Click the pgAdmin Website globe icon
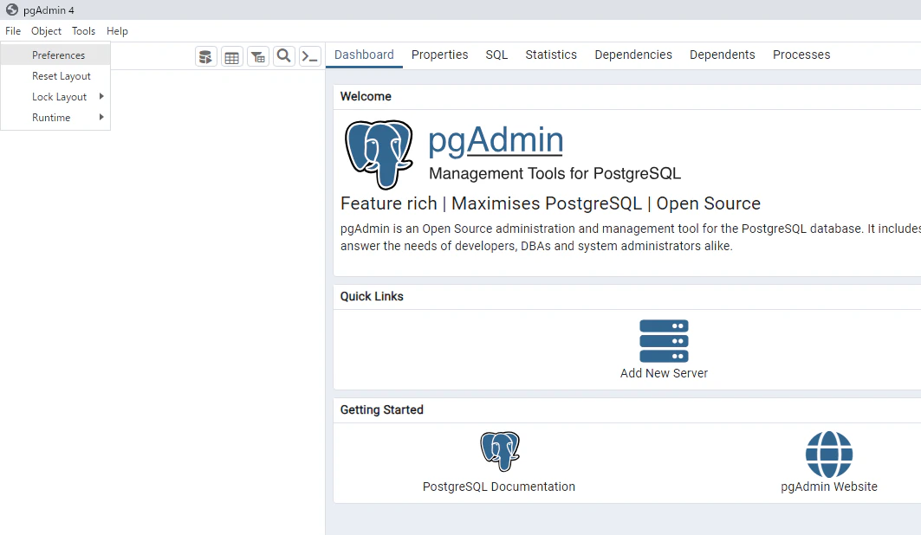This screenshot has height=535, width=921. [x=829, y=454]
